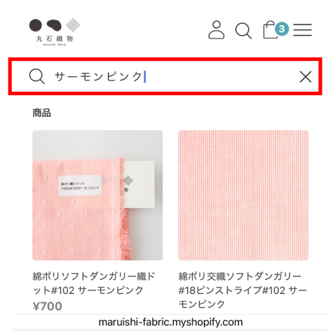Open 綿ポリソフトダンガリー織ドット#102 product link

click(x=93, y=283)
